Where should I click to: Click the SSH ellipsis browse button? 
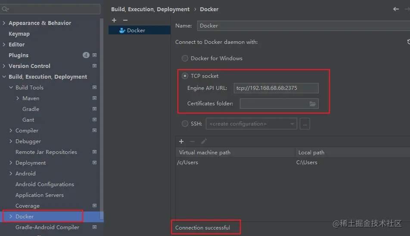(305, 124)
